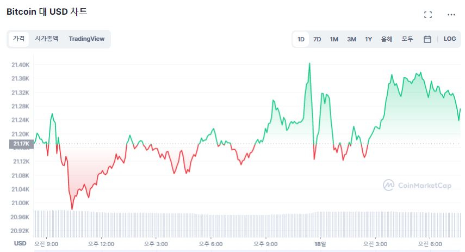This screenshot has width=465, height=252.
Task: Click the CoinMarketCap watermark logo
Action: 417,186
